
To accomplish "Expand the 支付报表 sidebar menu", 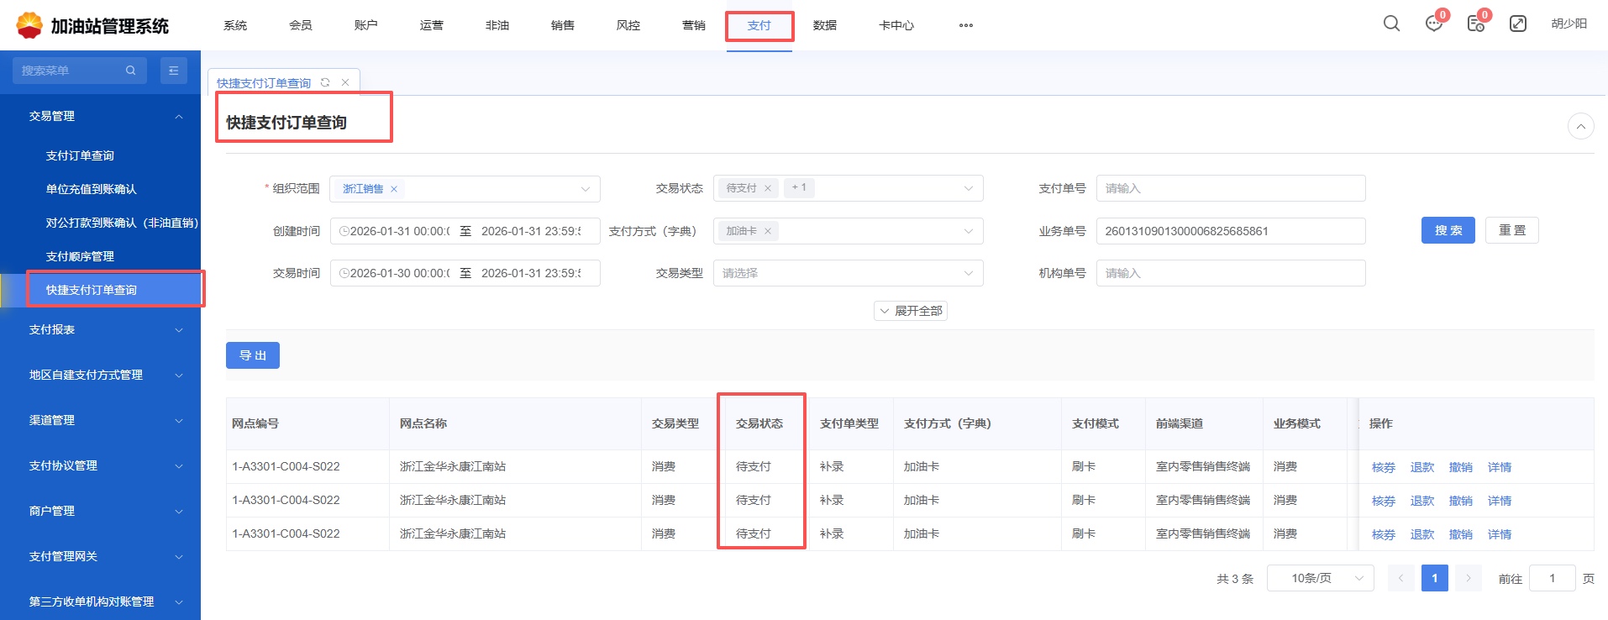I will pyautogui.click(x=105, y=330).
